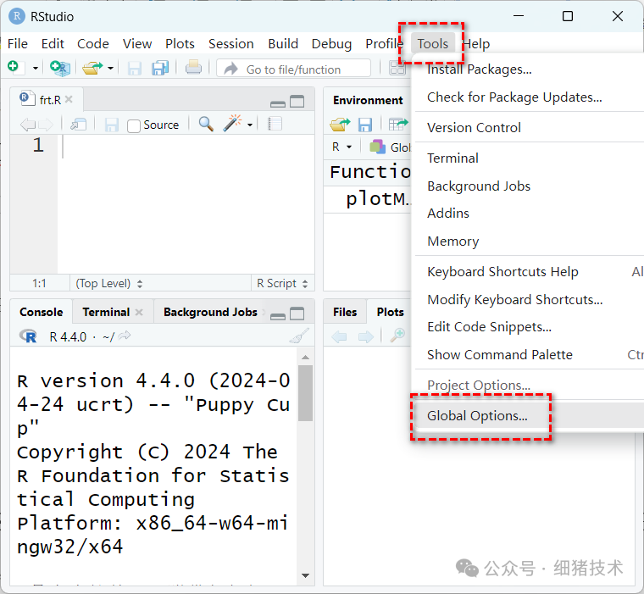Viewport: 644px width, 594px height.
Task: Expand recent files dropdown next to Open File
Action: point(110,68)
